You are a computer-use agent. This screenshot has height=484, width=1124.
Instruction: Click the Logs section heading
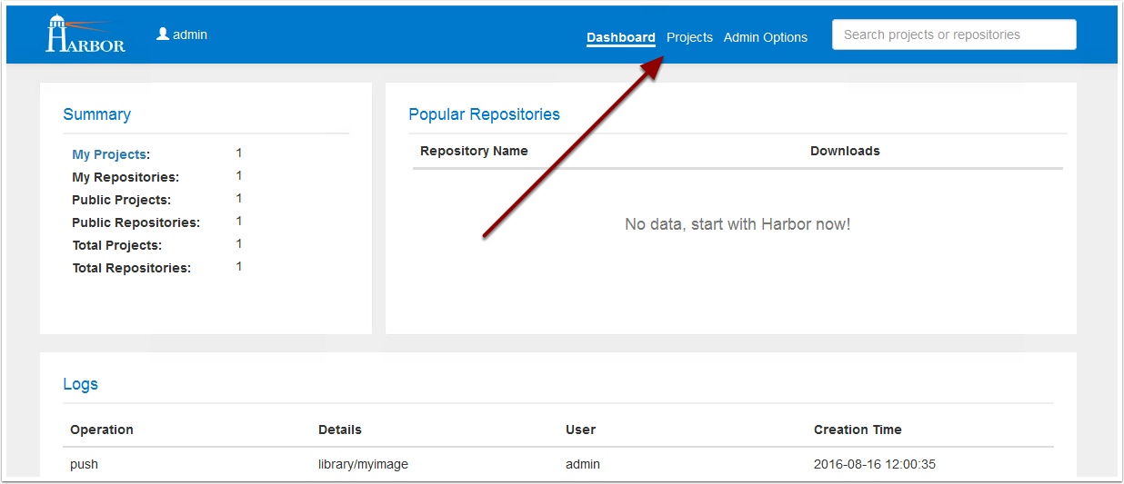80,384
